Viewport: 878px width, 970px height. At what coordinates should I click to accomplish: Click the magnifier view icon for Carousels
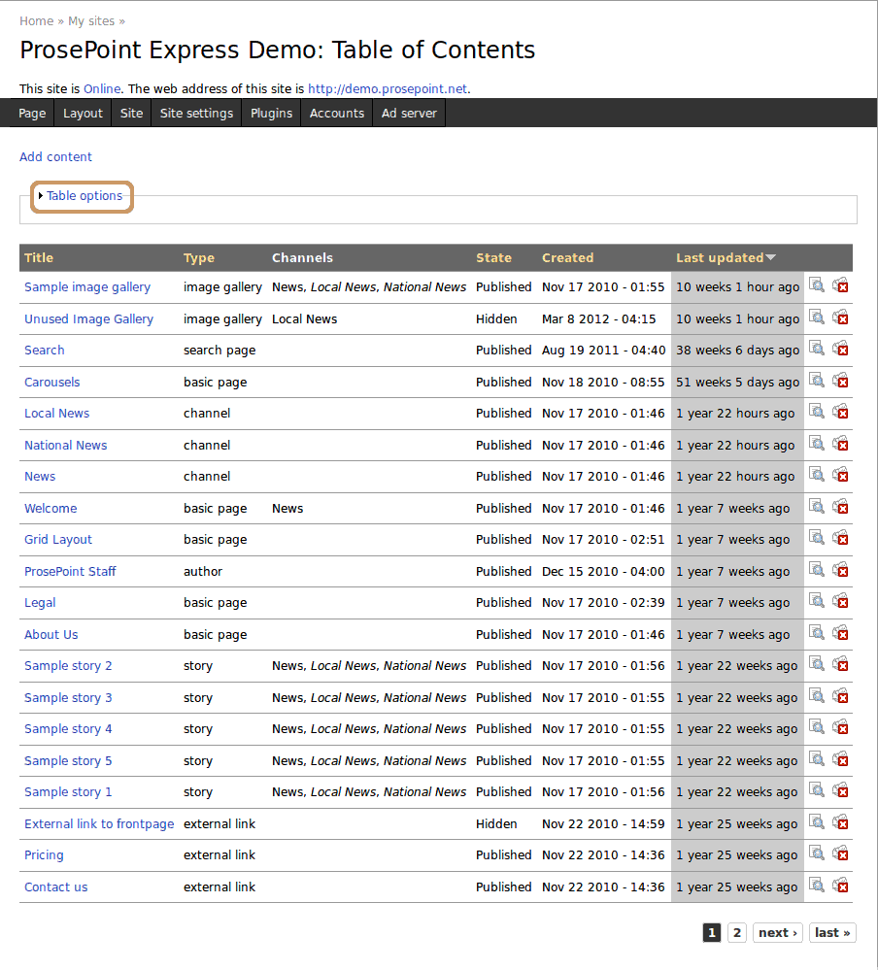817,381
